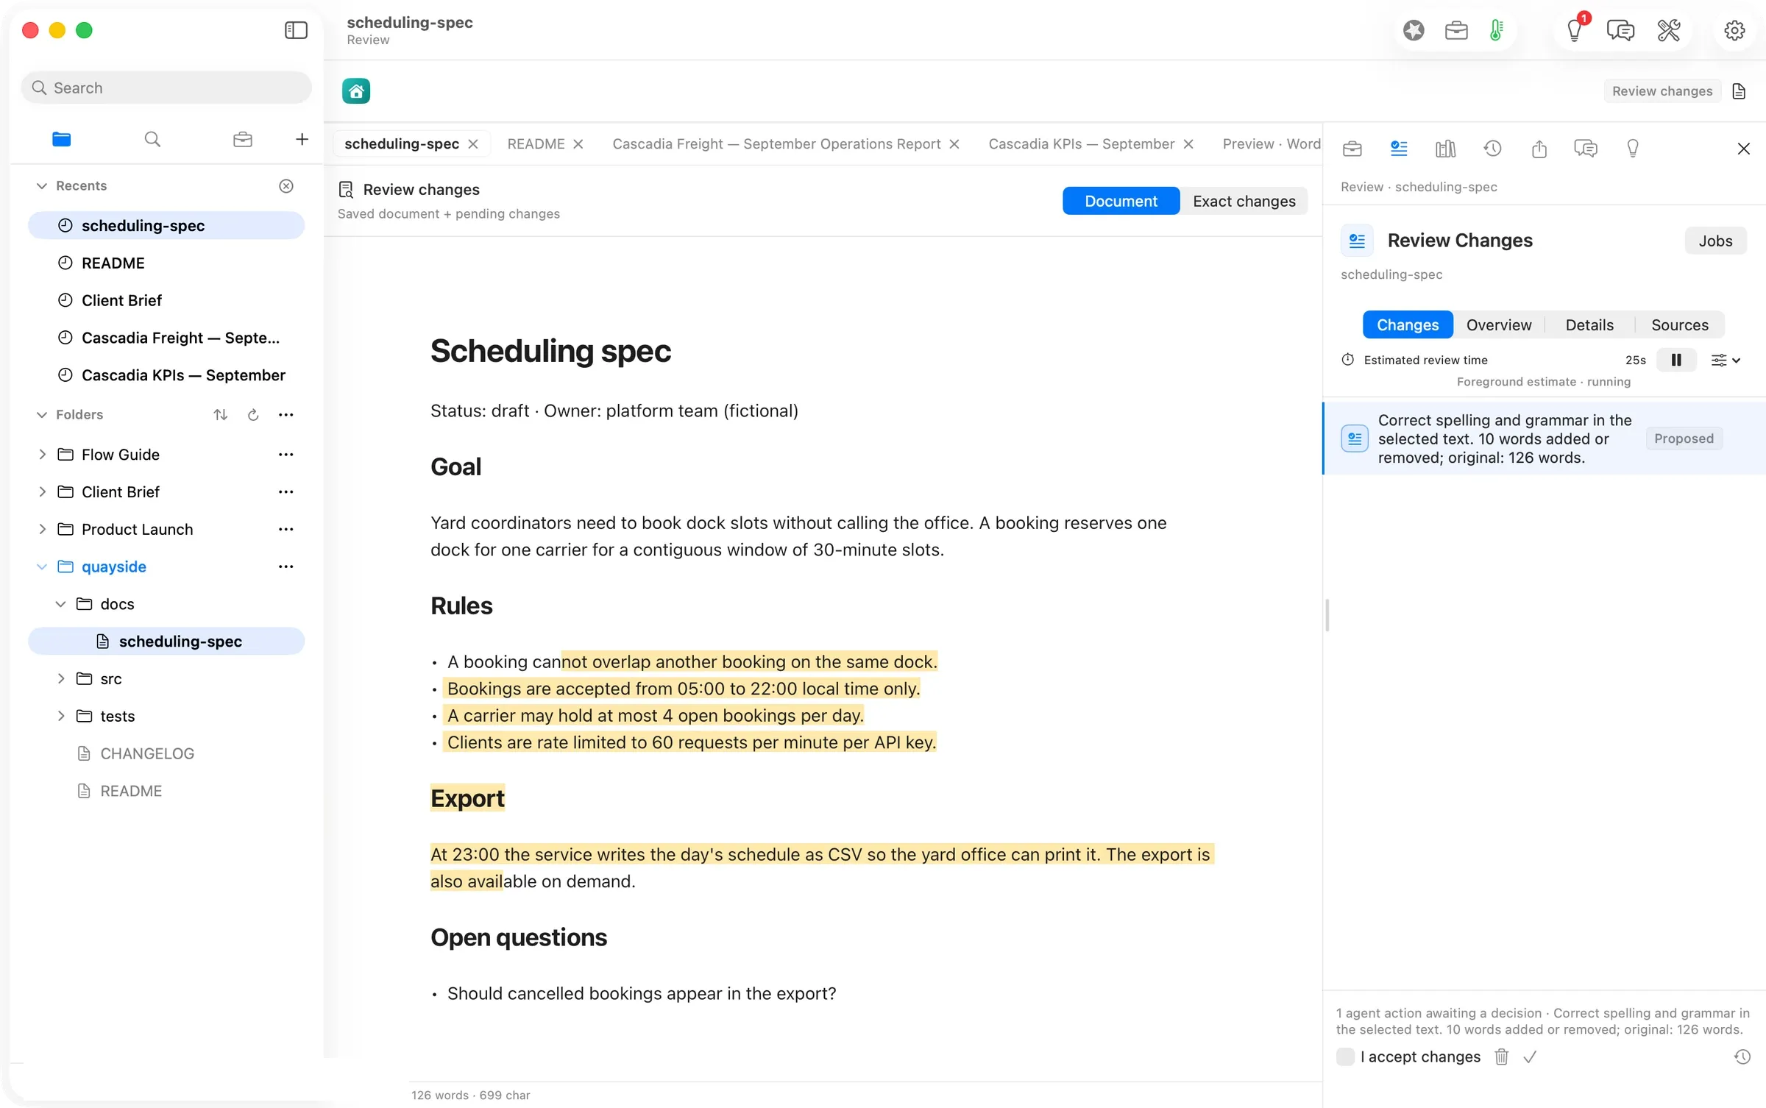Pause the estimated review time
The image size is (1766, 1108).
click(1676, 360)
